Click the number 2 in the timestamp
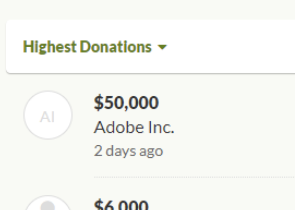The width and height of the screenshot is (295, 210). 98,151
